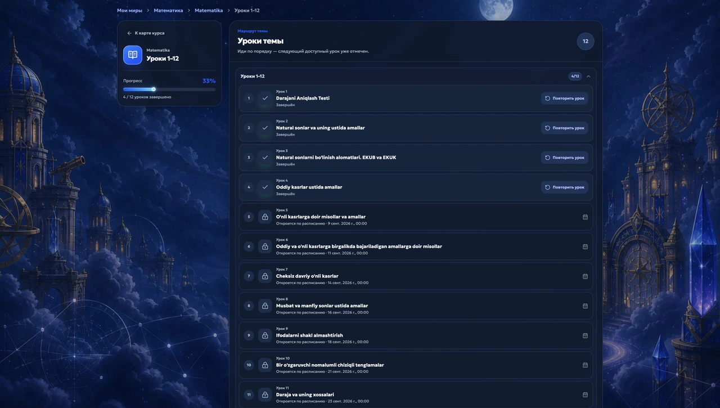Click the progress bar at 33%
720x408 pixels.
169,89
